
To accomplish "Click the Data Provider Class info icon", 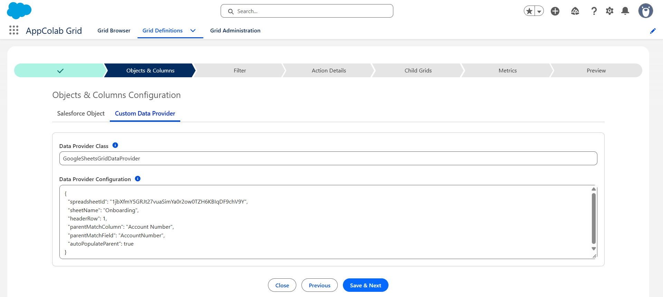I will [115, 145].
